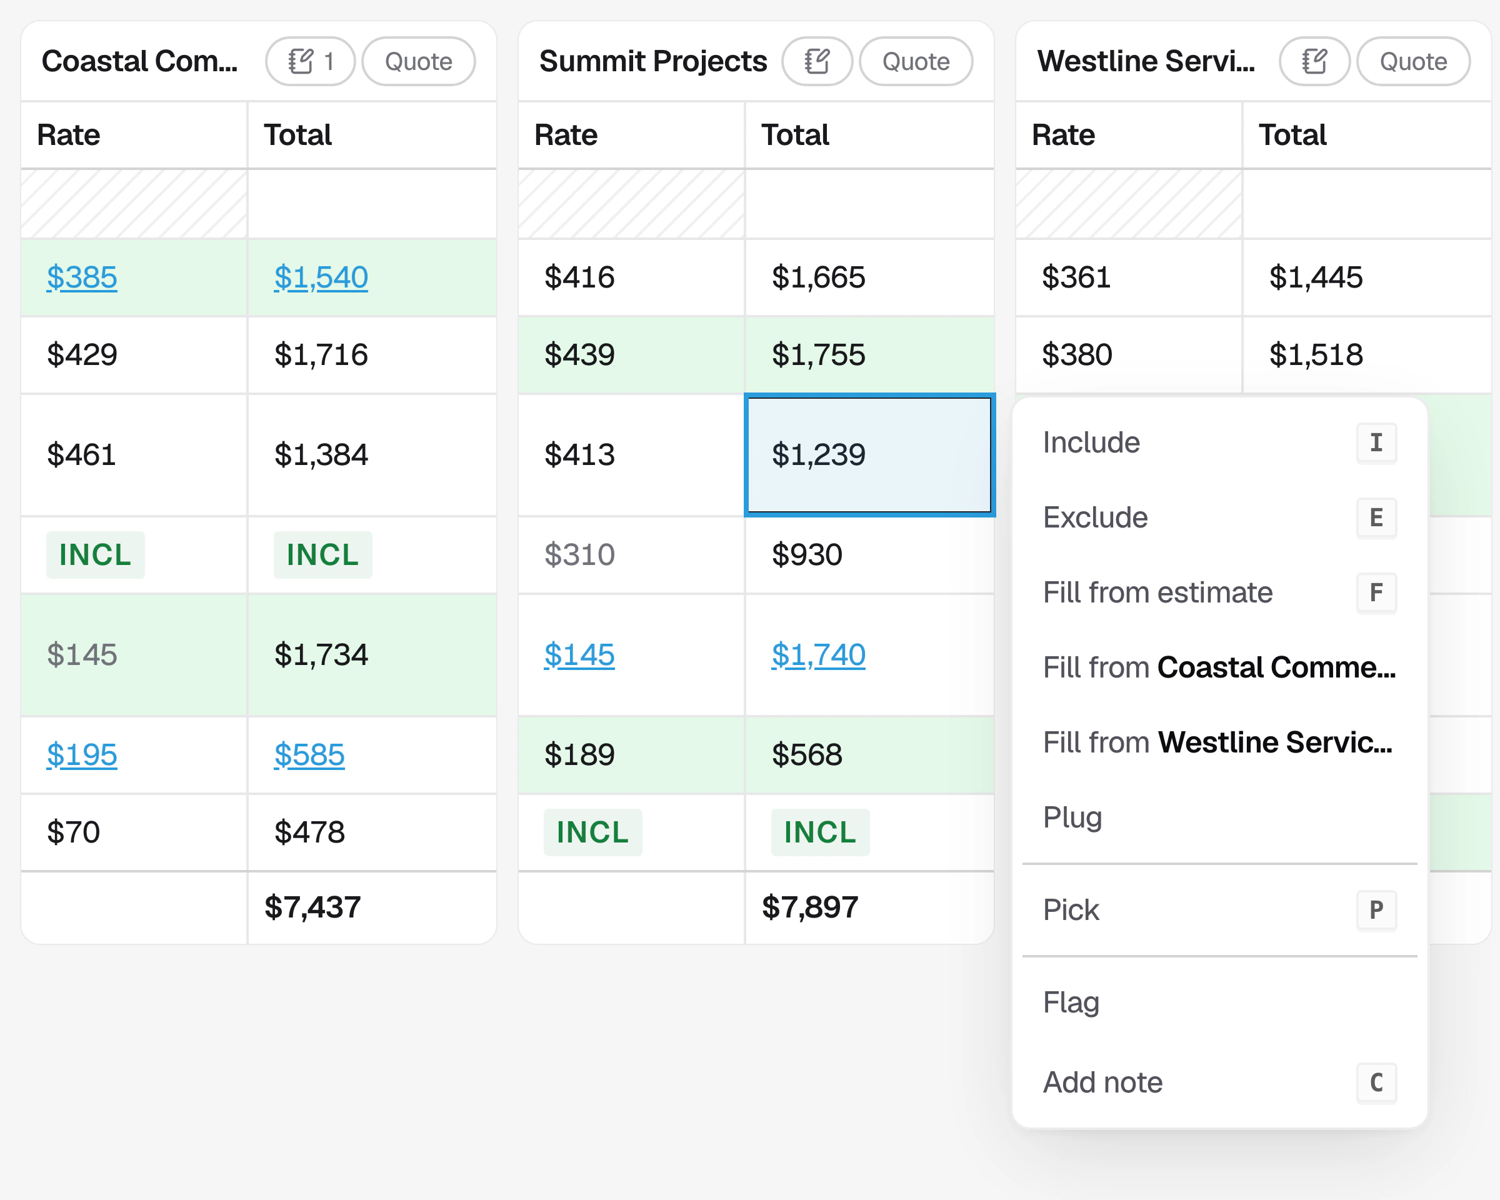Select the $930 total cell
The image size is (1500, 1200).
(x=869, y=555)
